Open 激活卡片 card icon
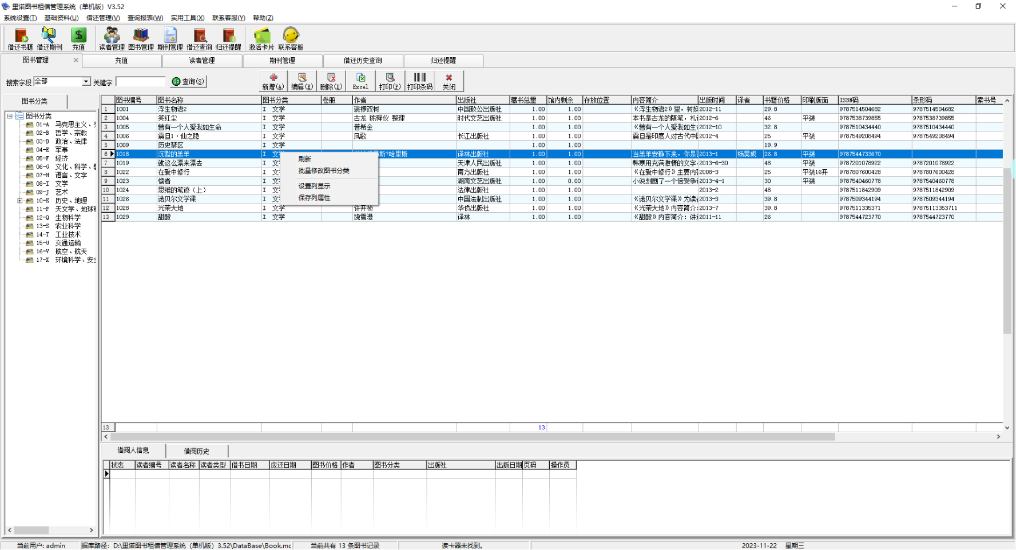Image resolution: width=1016 pixels, height=550 pixels. click(x=261, y=39)
